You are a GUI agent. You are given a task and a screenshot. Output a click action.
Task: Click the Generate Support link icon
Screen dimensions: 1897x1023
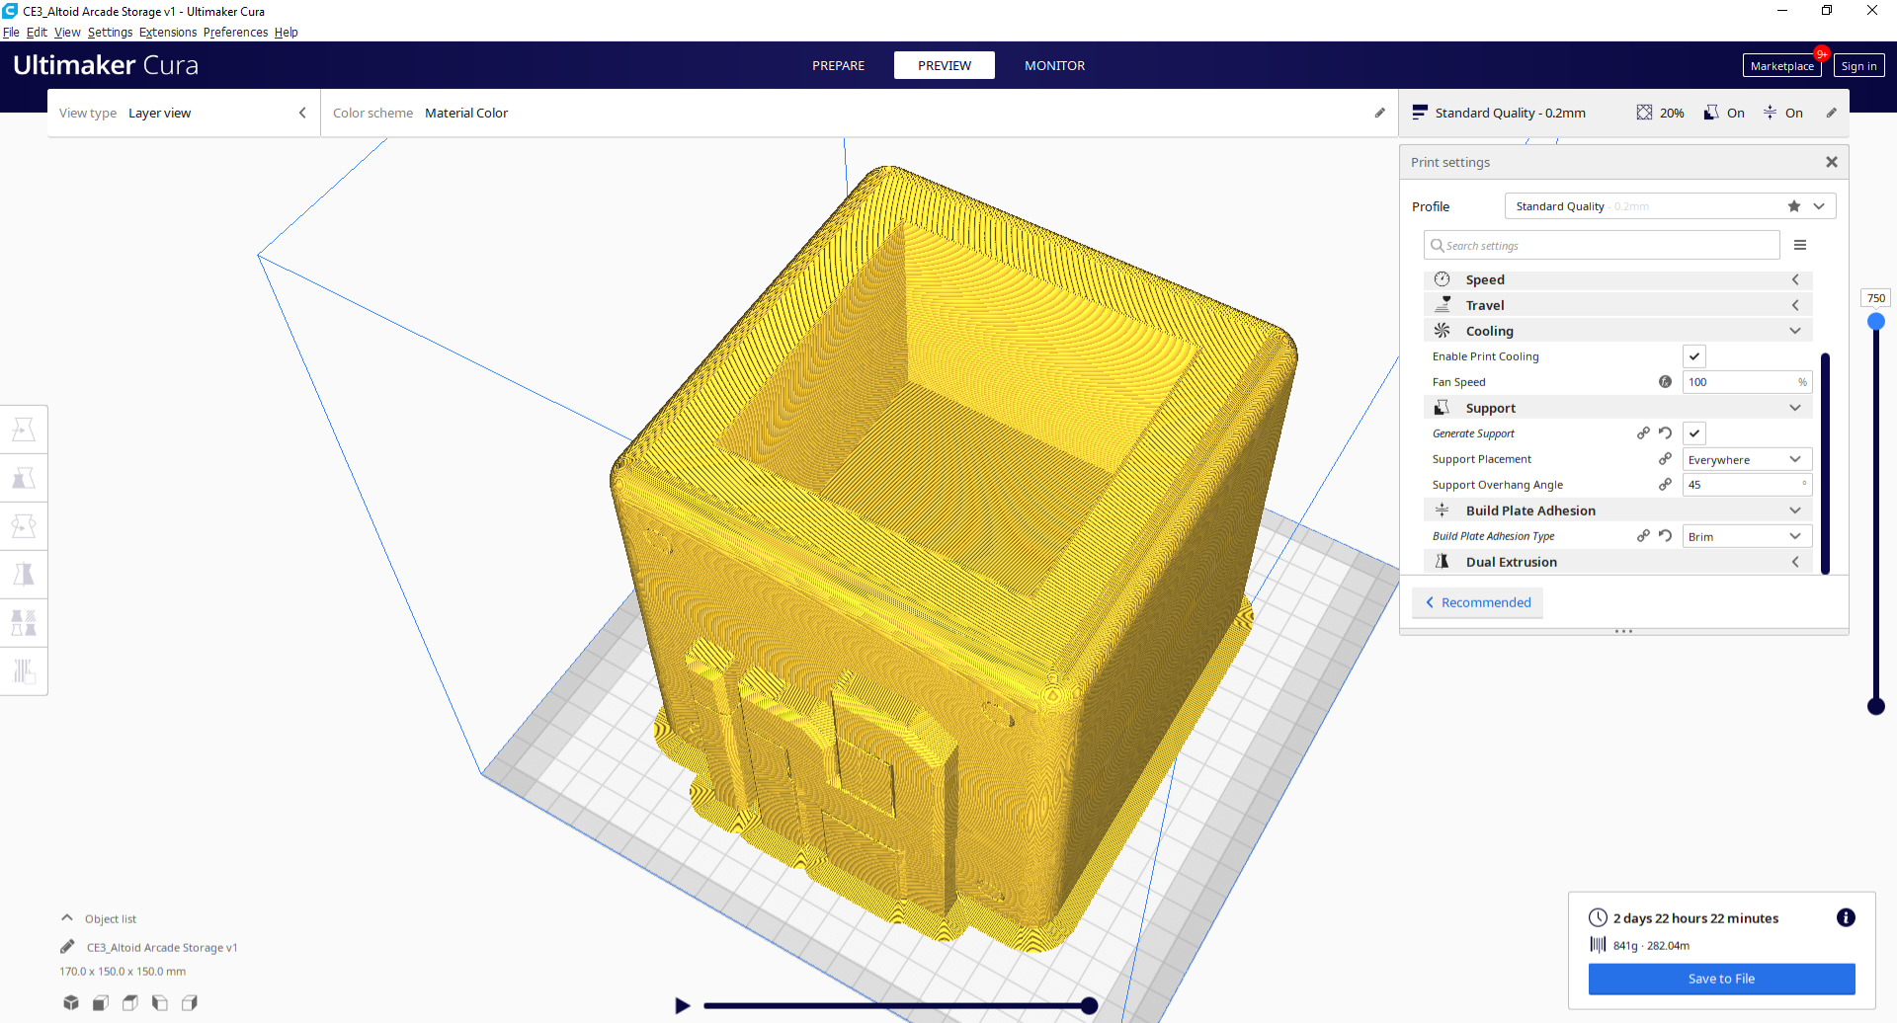[1643, 433]
